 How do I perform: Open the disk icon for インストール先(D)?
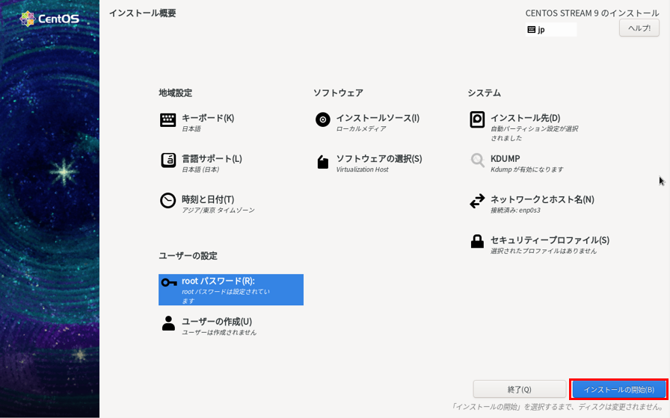477,120
